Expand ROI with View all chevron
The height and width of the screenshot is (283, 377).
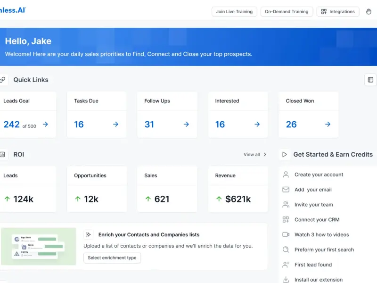(265, 154)
